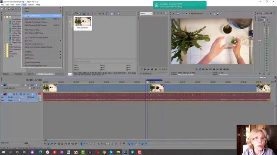Choose Clean Project Media menu item
The width and height of the screenshot is (277, 155).
42,62
